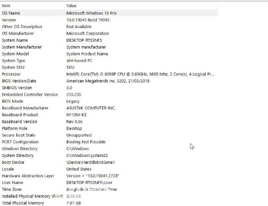Select the User Name row label
Image resolution: width=268 pixels, height=206 pixels.
pos(12,182)
